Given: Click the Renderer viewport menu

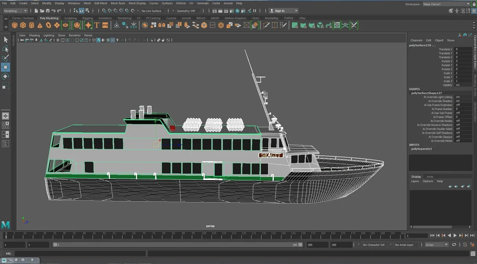Looking at the screenshot, I should point(75,35).
